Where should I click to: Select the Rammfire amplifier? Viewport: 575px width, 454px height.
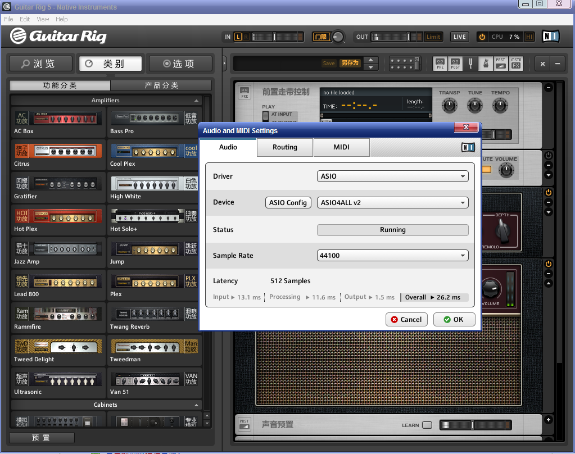[x=56, y=317]
